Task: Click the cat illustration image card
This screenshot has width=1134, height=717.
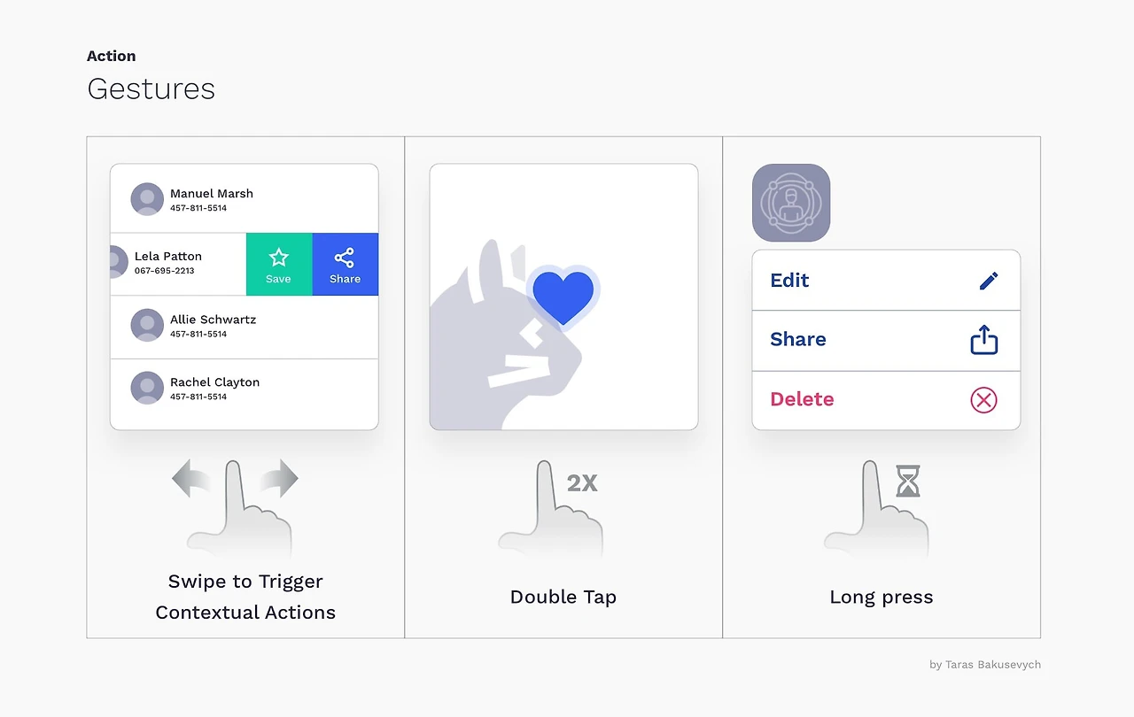Action: [x=563, y=297]
